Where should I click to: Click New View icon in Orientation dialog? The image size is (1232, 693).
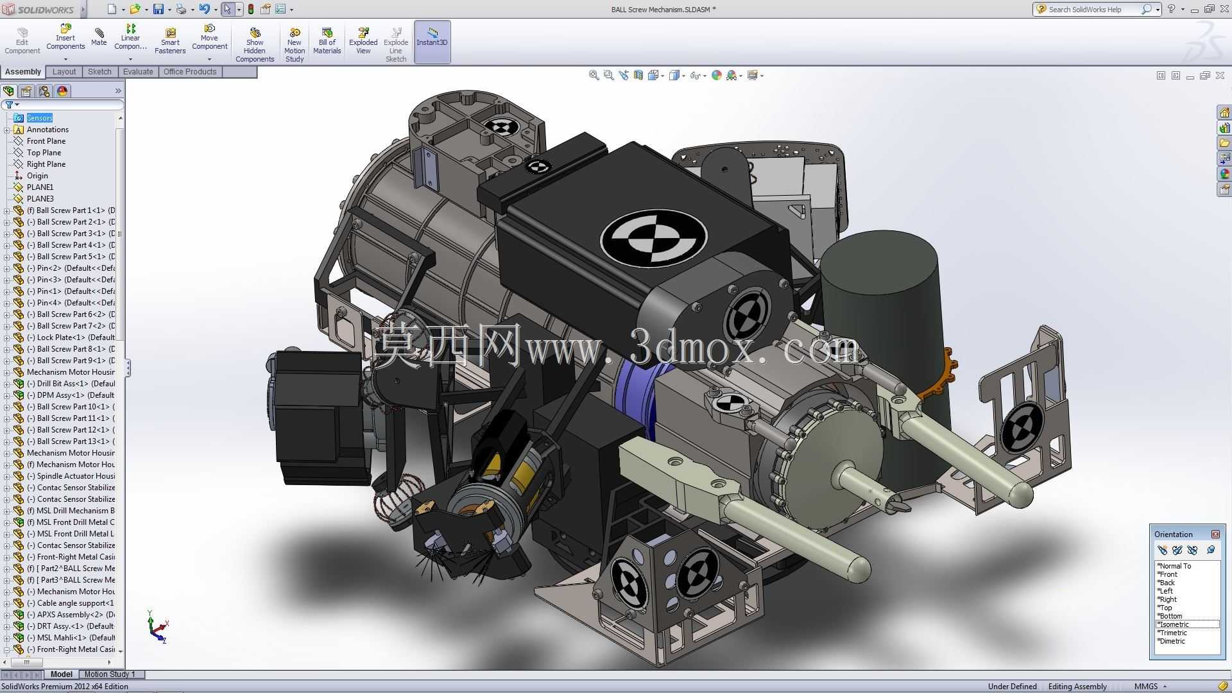1162,550
